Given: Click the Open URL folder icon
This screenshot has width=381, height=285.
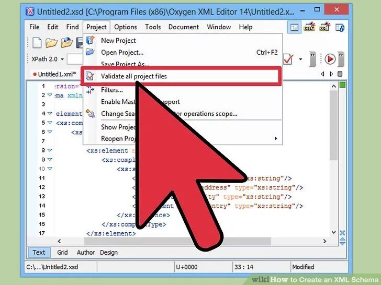Looking at the screenshot, I should pyautogui.click(x=66, y=43).
